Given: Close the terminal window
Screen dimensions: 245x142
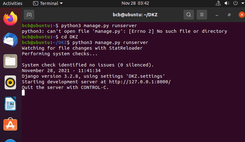Looking at the screenshot, I should click(x=241, y=15).
